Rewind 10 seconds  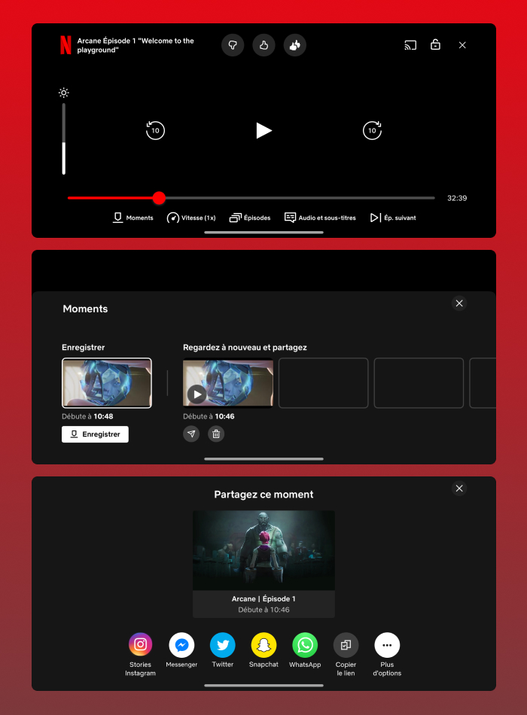click(155, 130)
